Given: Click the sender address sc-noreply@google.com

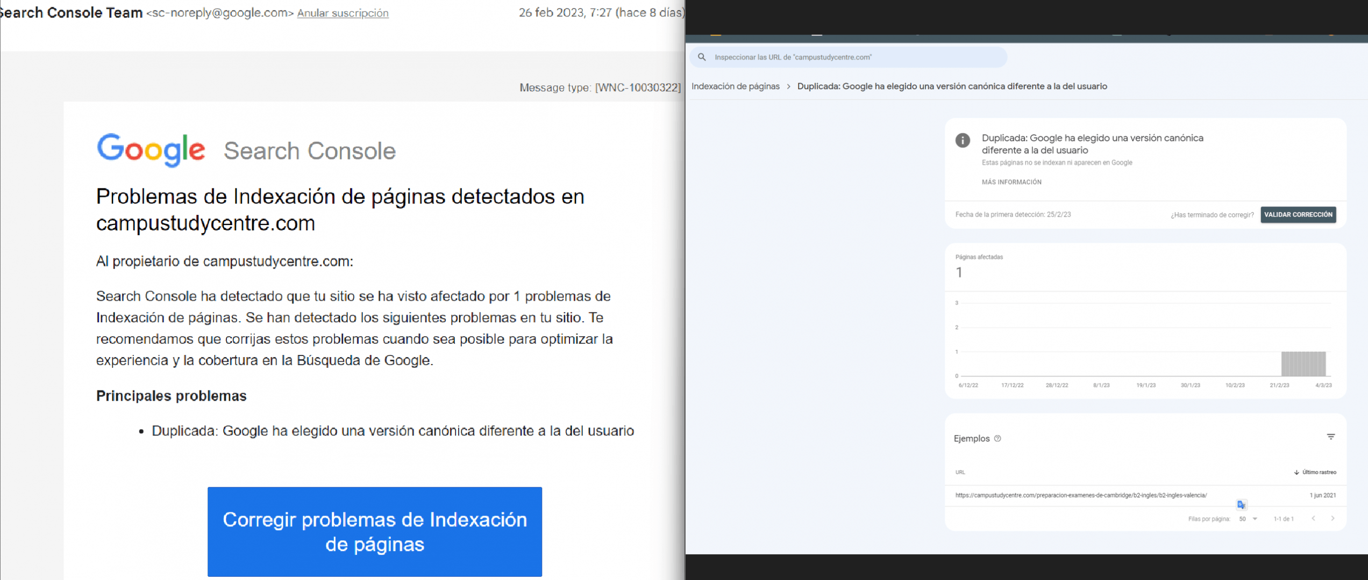Looking at the screenshot, I should (x=219, y=13).
